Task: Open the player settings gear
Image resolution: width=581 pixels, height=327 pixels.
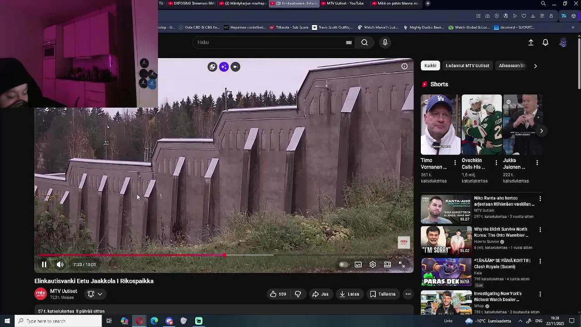Action: [x=373, y=264]
